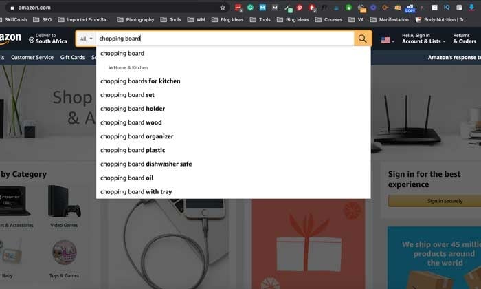The width and height of the screenshot is (481, 289).
Task: Click the red extension with badge 2
Action: [312, 8]
